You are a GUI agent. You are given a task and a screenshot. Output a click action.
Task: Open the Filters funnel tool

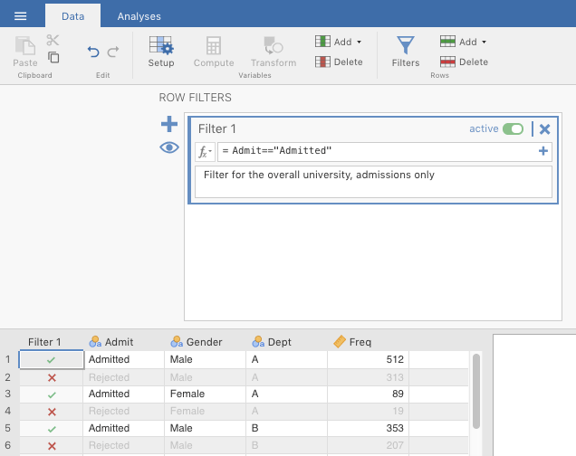(406, 52)
